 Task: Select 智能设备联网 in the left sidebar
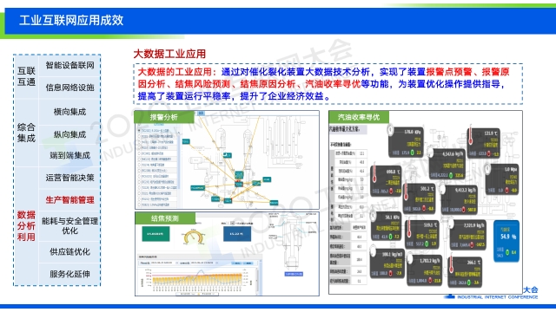click(69, 65)
